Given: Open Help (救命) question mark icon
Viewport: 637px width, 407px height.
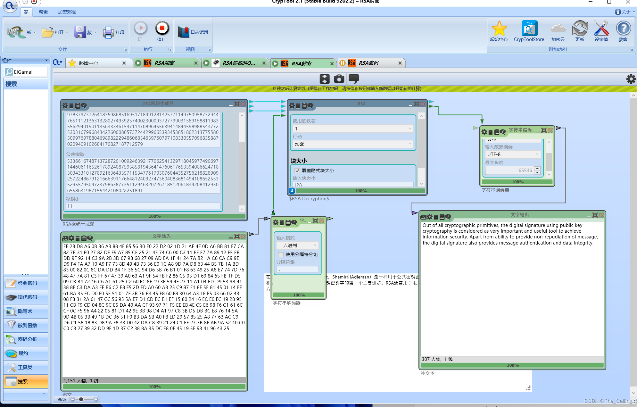Looking at the screenshot, I should pyautogui.click(x=623, y=29).
